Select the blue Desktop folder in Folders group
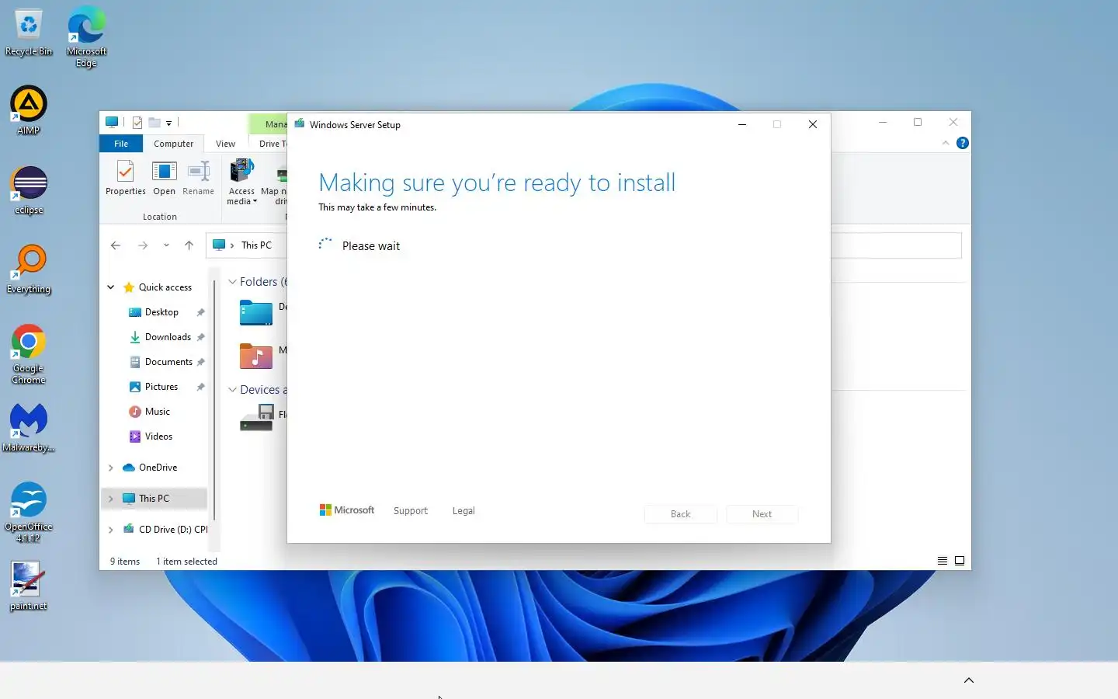1118x699 pixels. (x=256, y=312)
